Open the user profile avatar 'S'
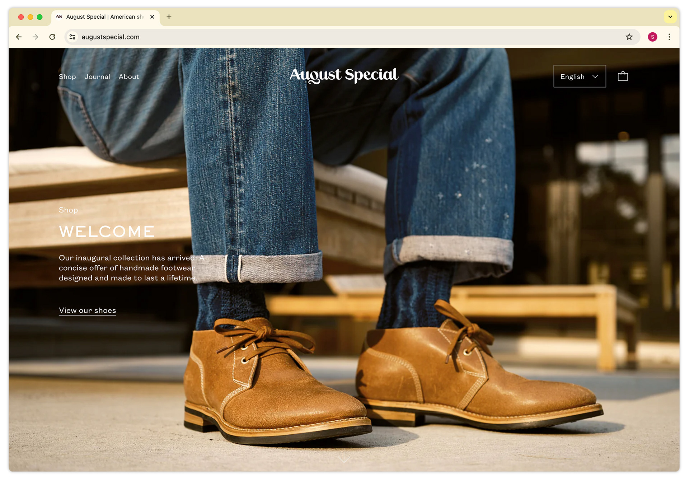 652,37
